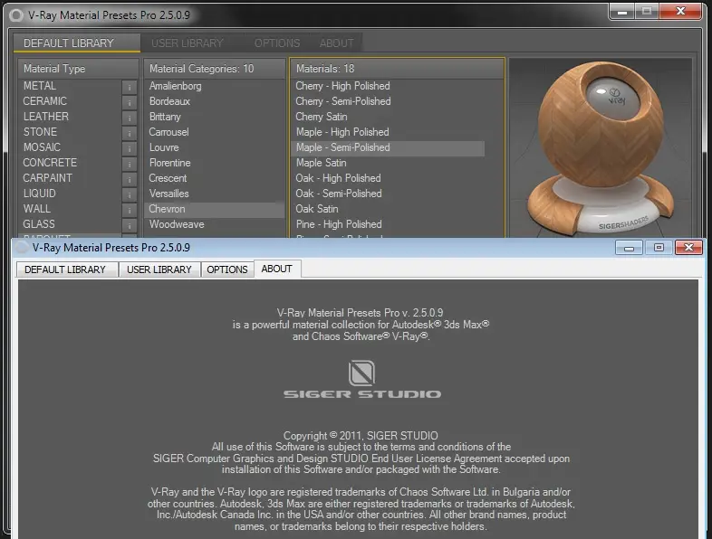This screenshot has width=712, height=539.
Task: Select GLASS material type
Action: 70,225
